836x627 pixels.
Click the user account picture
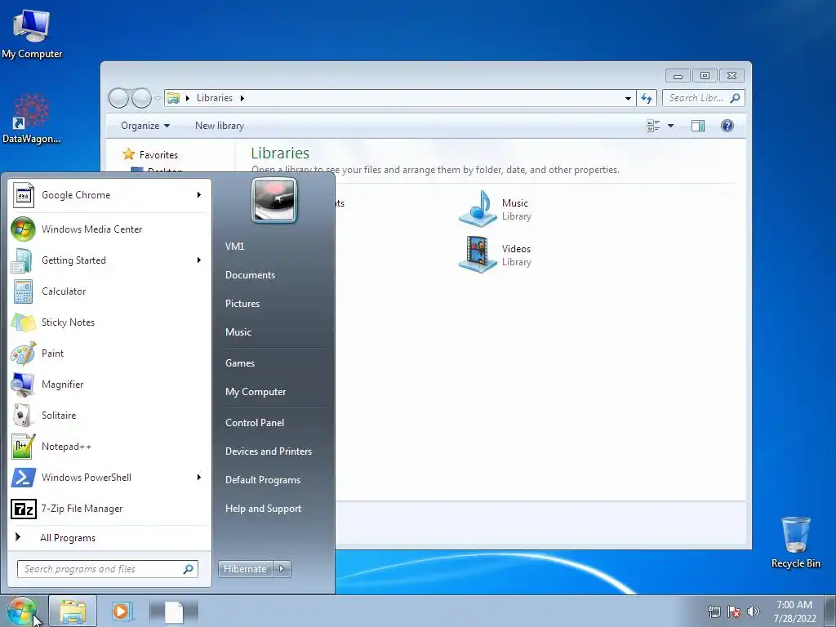pyautogui.click(x=274, y=201)
